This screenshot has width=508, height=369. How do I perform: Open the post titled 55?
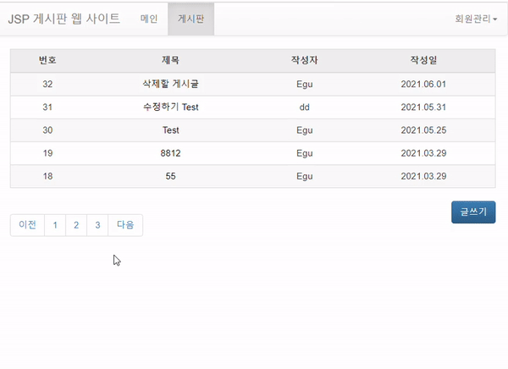(x=171, y=176)
